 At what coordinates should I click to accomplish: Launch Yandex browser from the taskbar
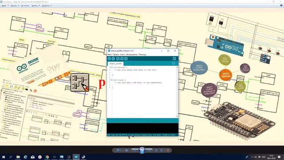pyautogui.click(x=40, y=157)
